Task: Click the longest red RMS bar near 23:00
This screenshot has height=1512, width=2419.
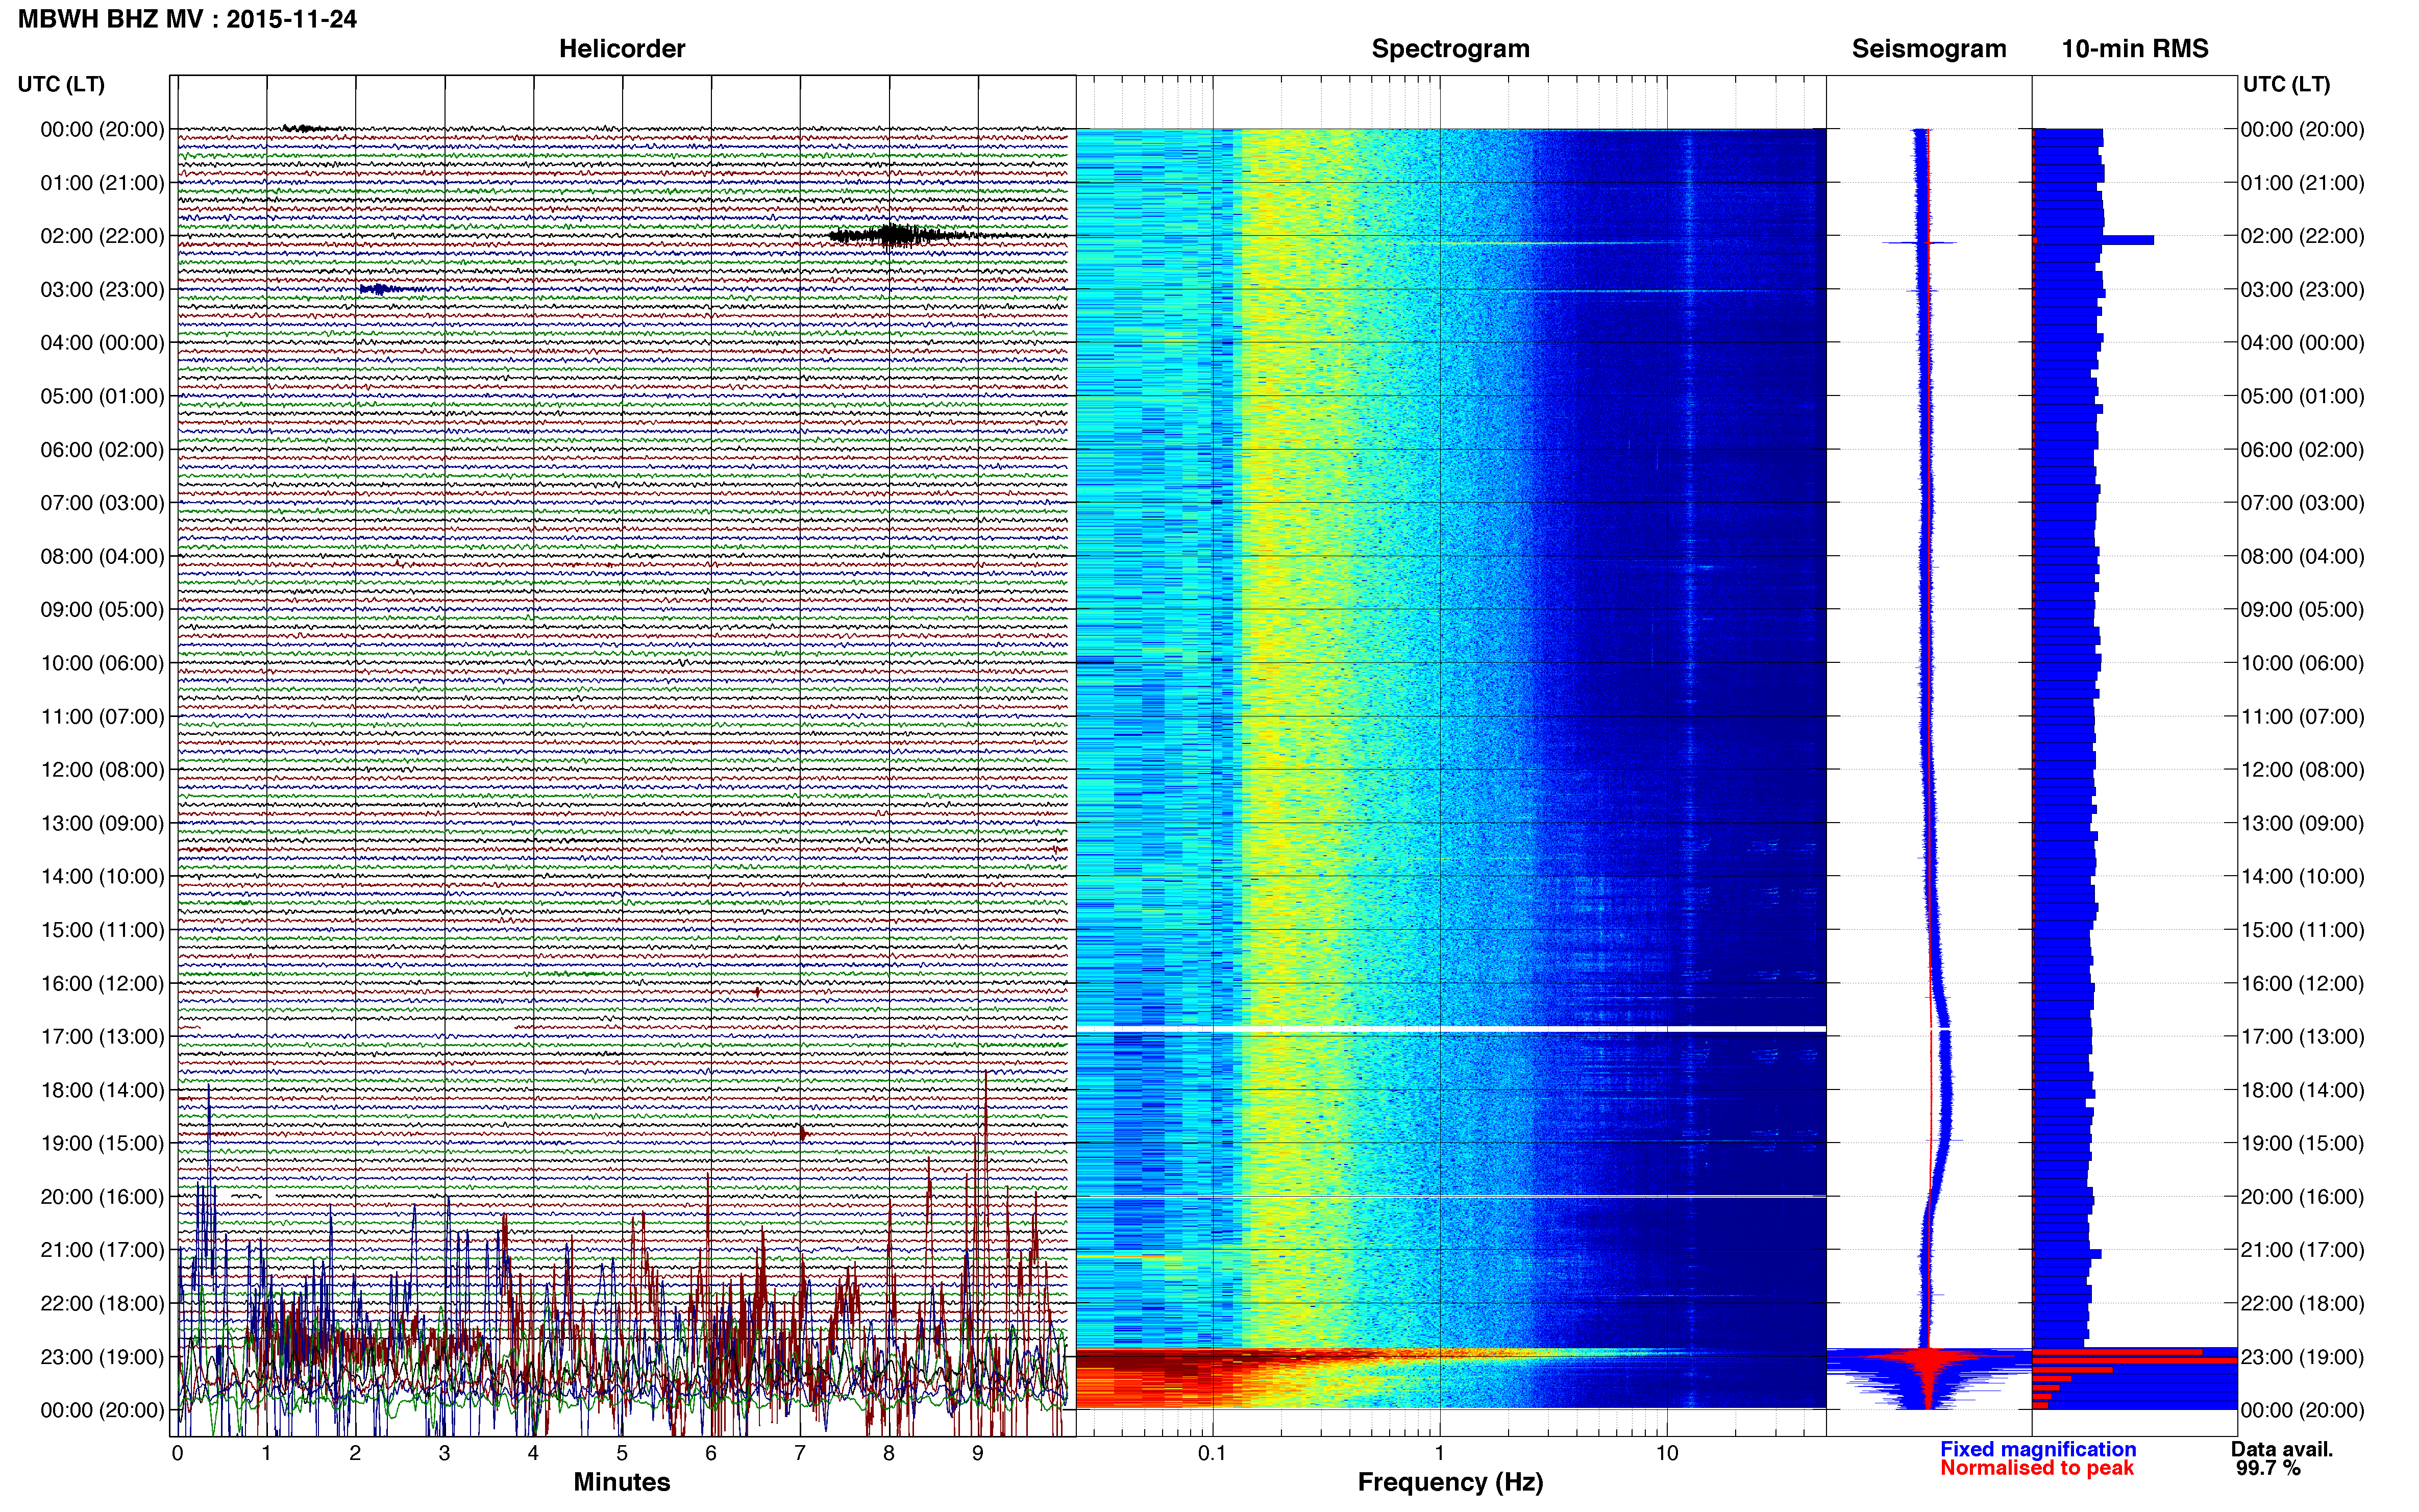Action: tap(2135, 1361)
